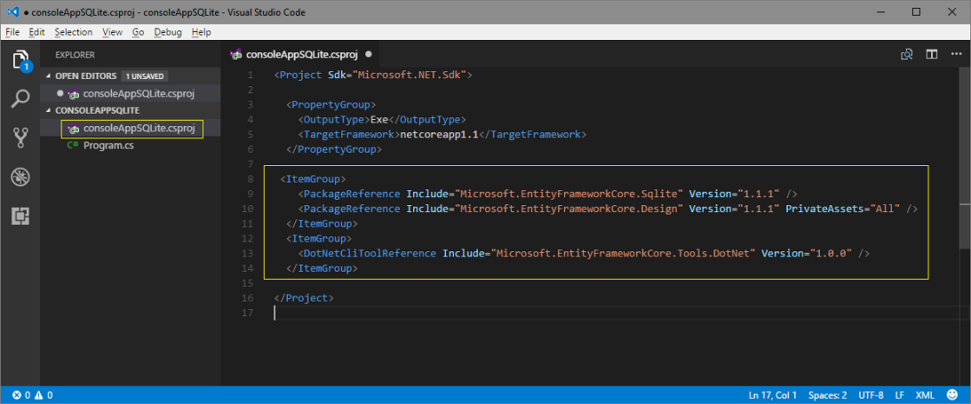Click the warnings count icon in status bar
Viewport: 971px width, 404px height.
click(38, 395)
